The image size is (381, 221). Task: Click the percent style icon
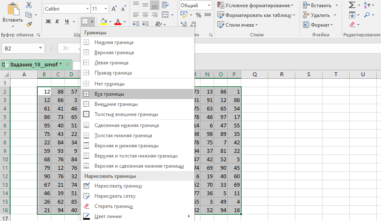tap(198, 15)
